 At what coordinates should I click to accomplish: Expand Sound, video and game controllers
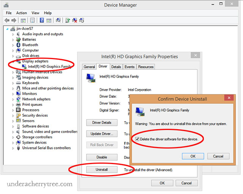[x=13, y=132]
